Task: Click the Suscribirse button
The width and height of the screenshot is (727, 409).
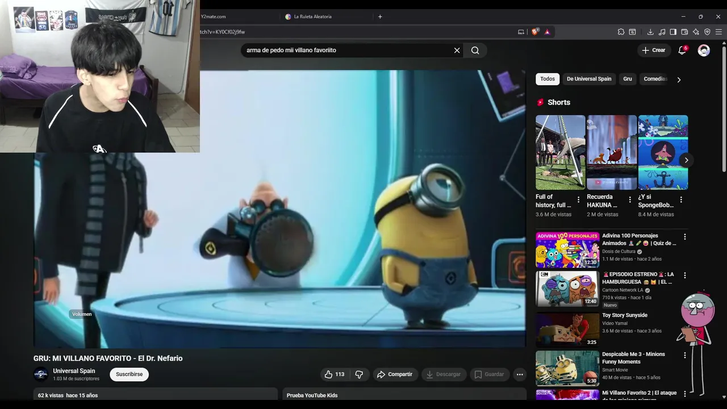Action: [x=129, y=374]
